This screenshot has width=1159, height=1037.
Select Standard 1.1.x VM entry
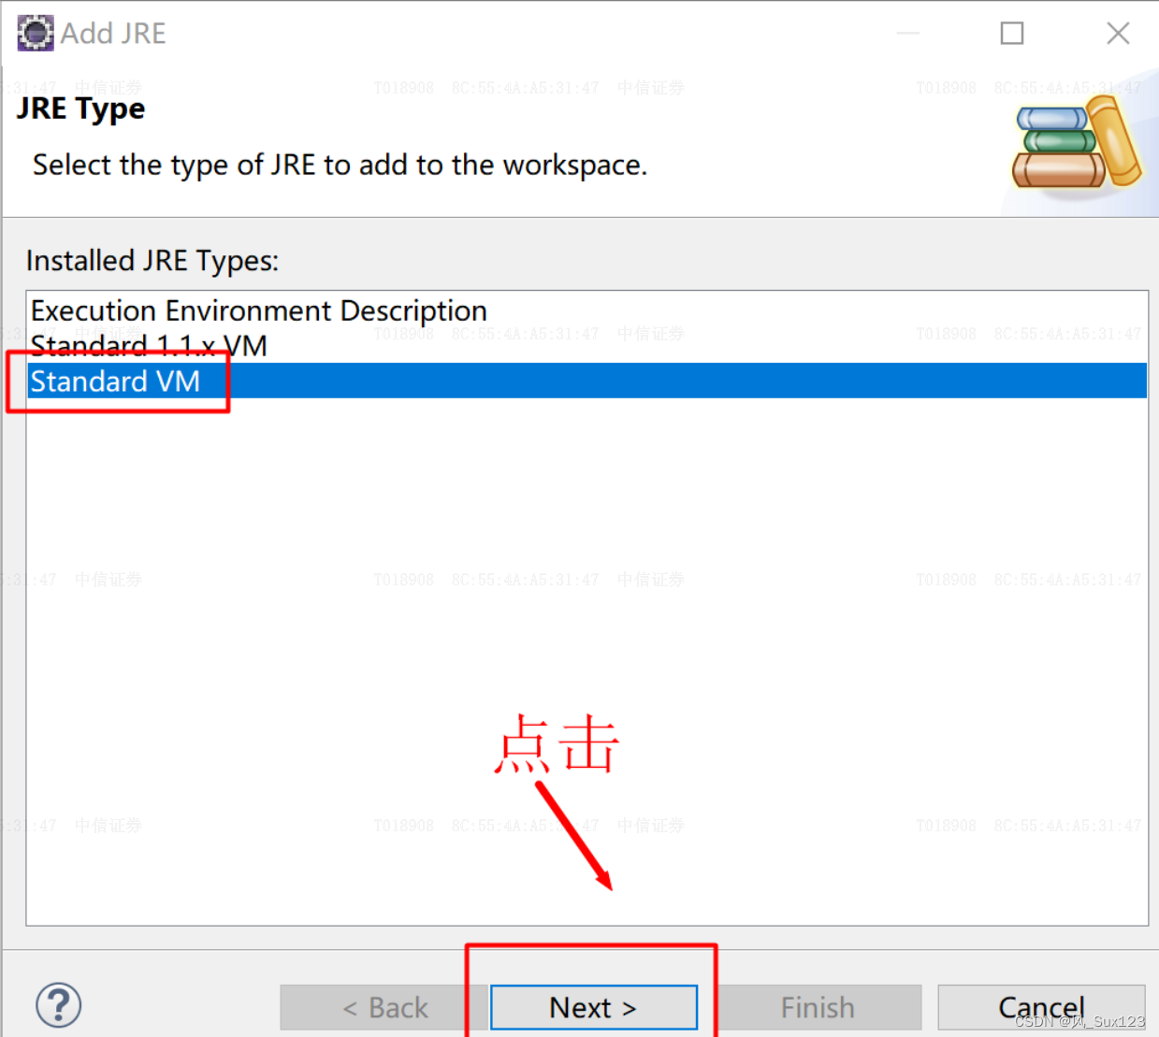(587, 346)
